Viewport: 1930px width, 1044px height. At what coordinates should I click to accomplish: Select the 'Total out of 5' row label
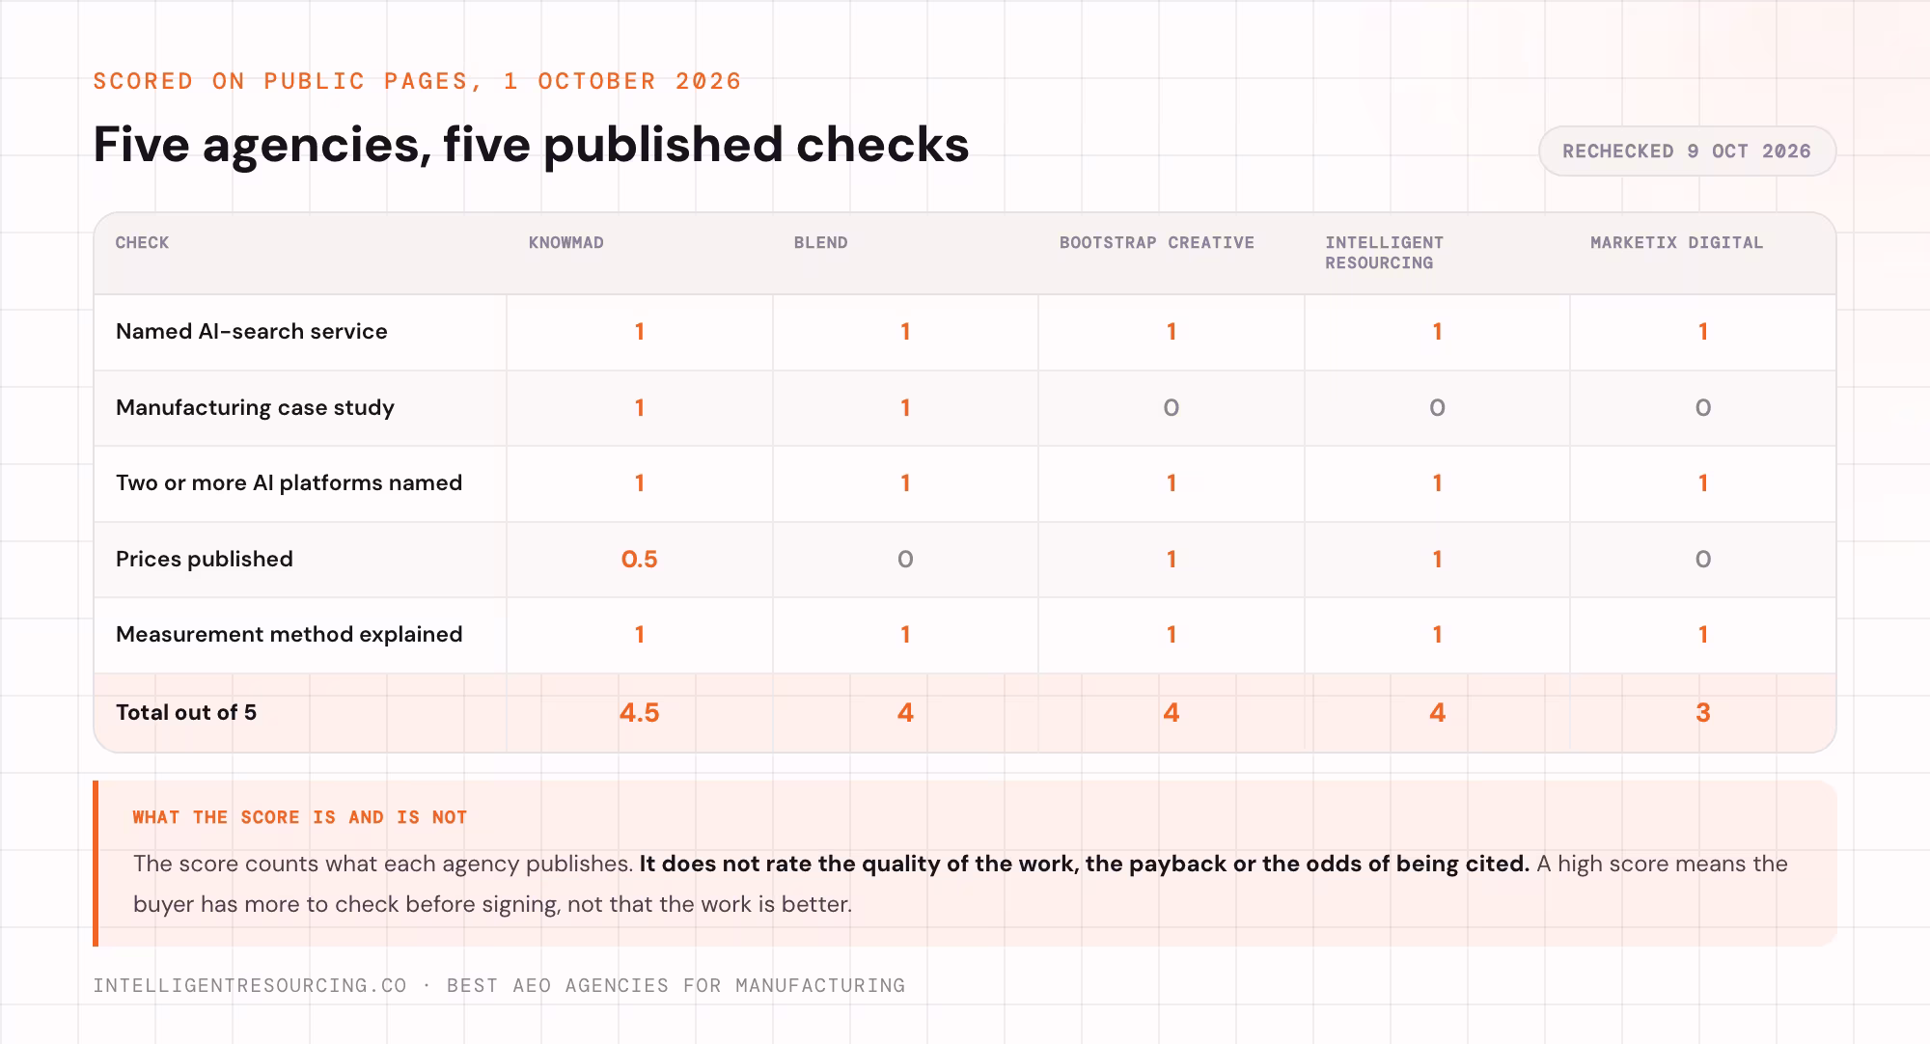click(186, 713)
